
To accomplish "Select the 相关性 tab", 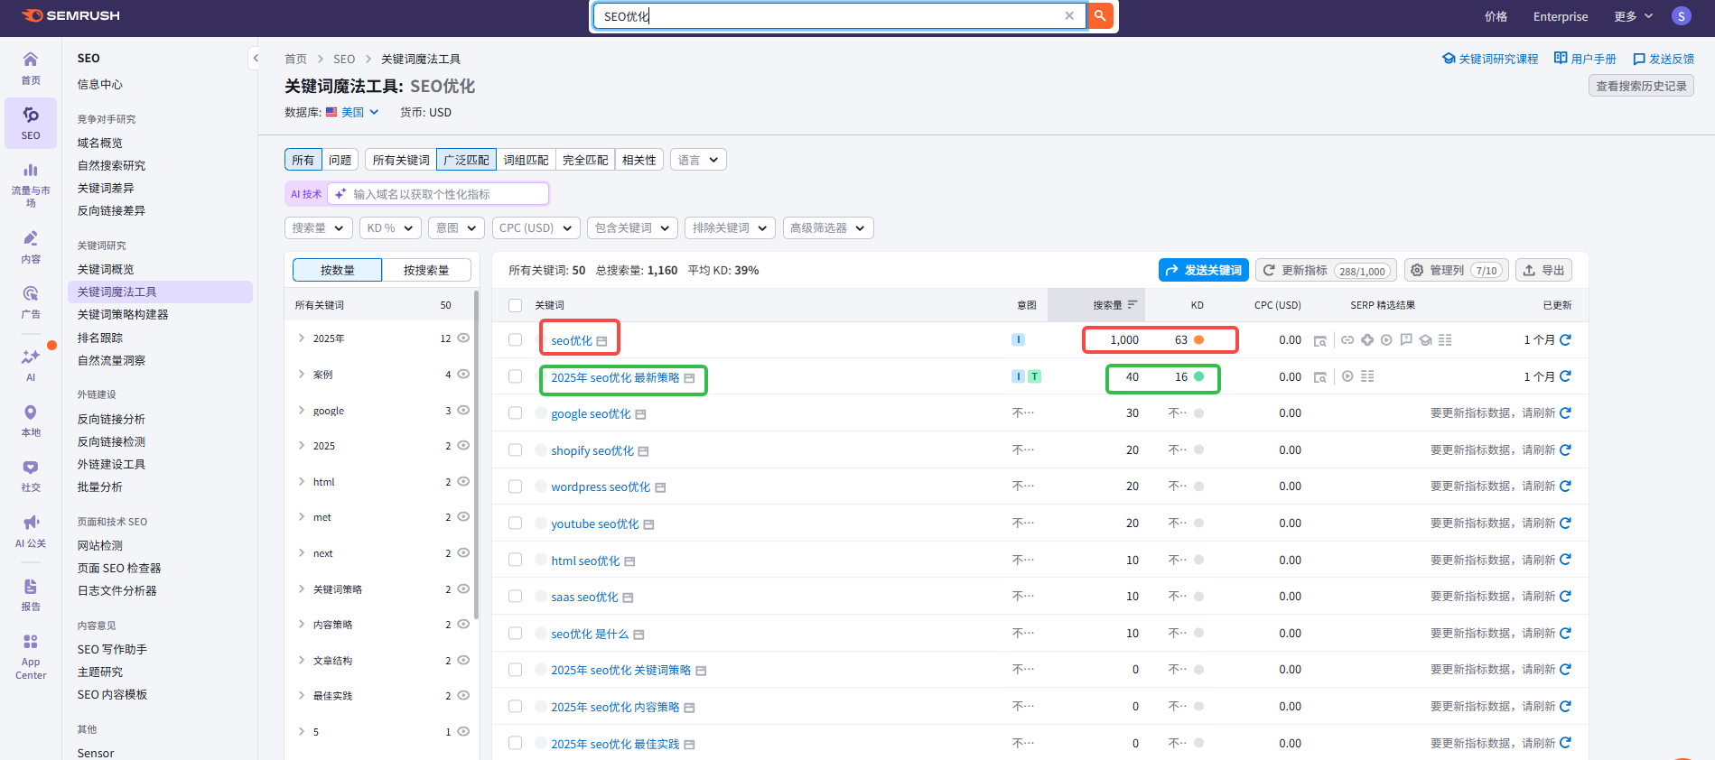I will 639,160.
